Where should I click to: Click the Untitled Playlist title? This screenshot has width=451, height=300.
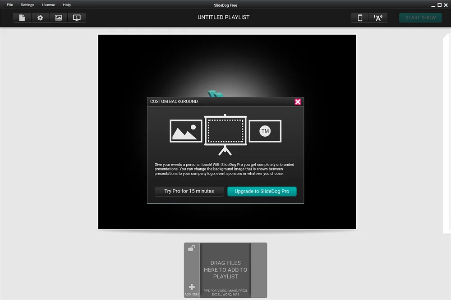224,18
